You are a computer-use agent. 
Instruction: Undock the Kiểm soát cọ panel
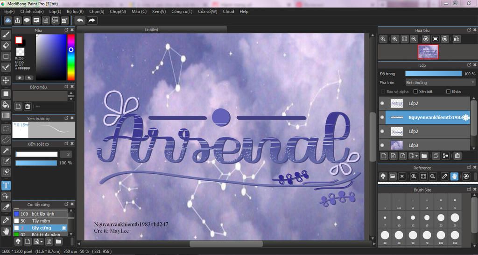(66, 143)
